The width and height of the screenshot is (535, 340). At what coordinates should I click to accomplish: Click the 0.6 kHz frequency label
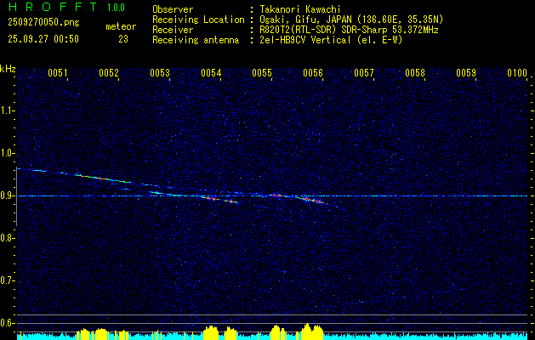tap(7, 323)
